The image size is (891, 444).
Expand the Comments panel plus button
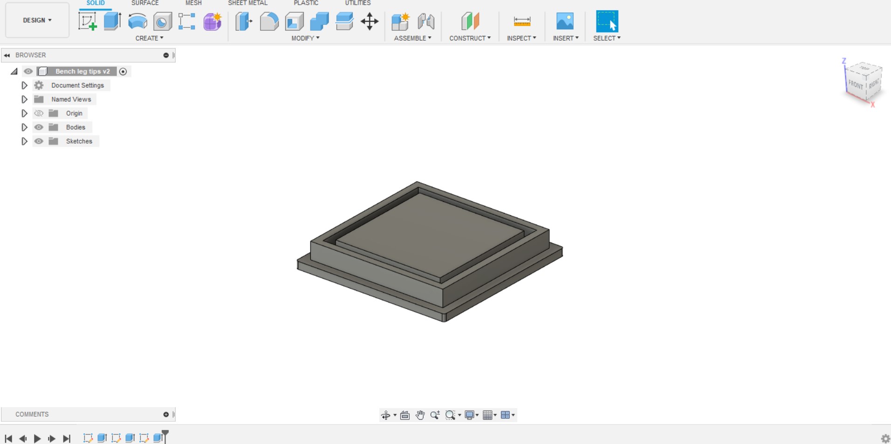[166, 414]
